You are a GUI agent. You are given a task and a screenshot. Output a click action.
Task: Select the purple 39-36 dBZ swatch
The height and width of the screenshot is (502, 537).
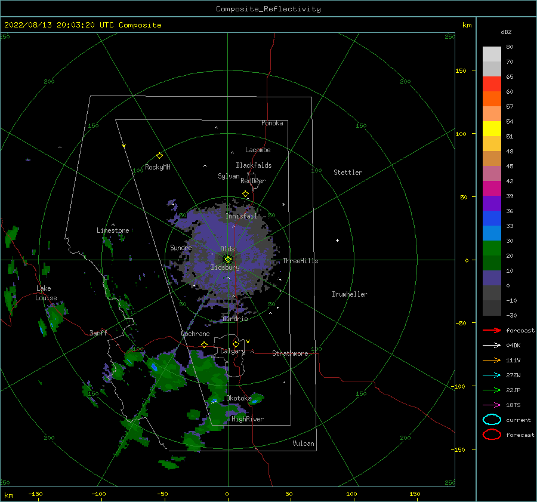(x=492, y=204)
